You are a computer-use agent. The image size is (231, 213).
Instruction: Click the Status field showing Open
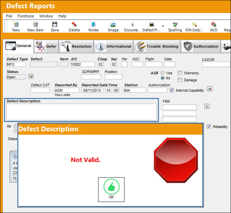[x=16, y=77]
